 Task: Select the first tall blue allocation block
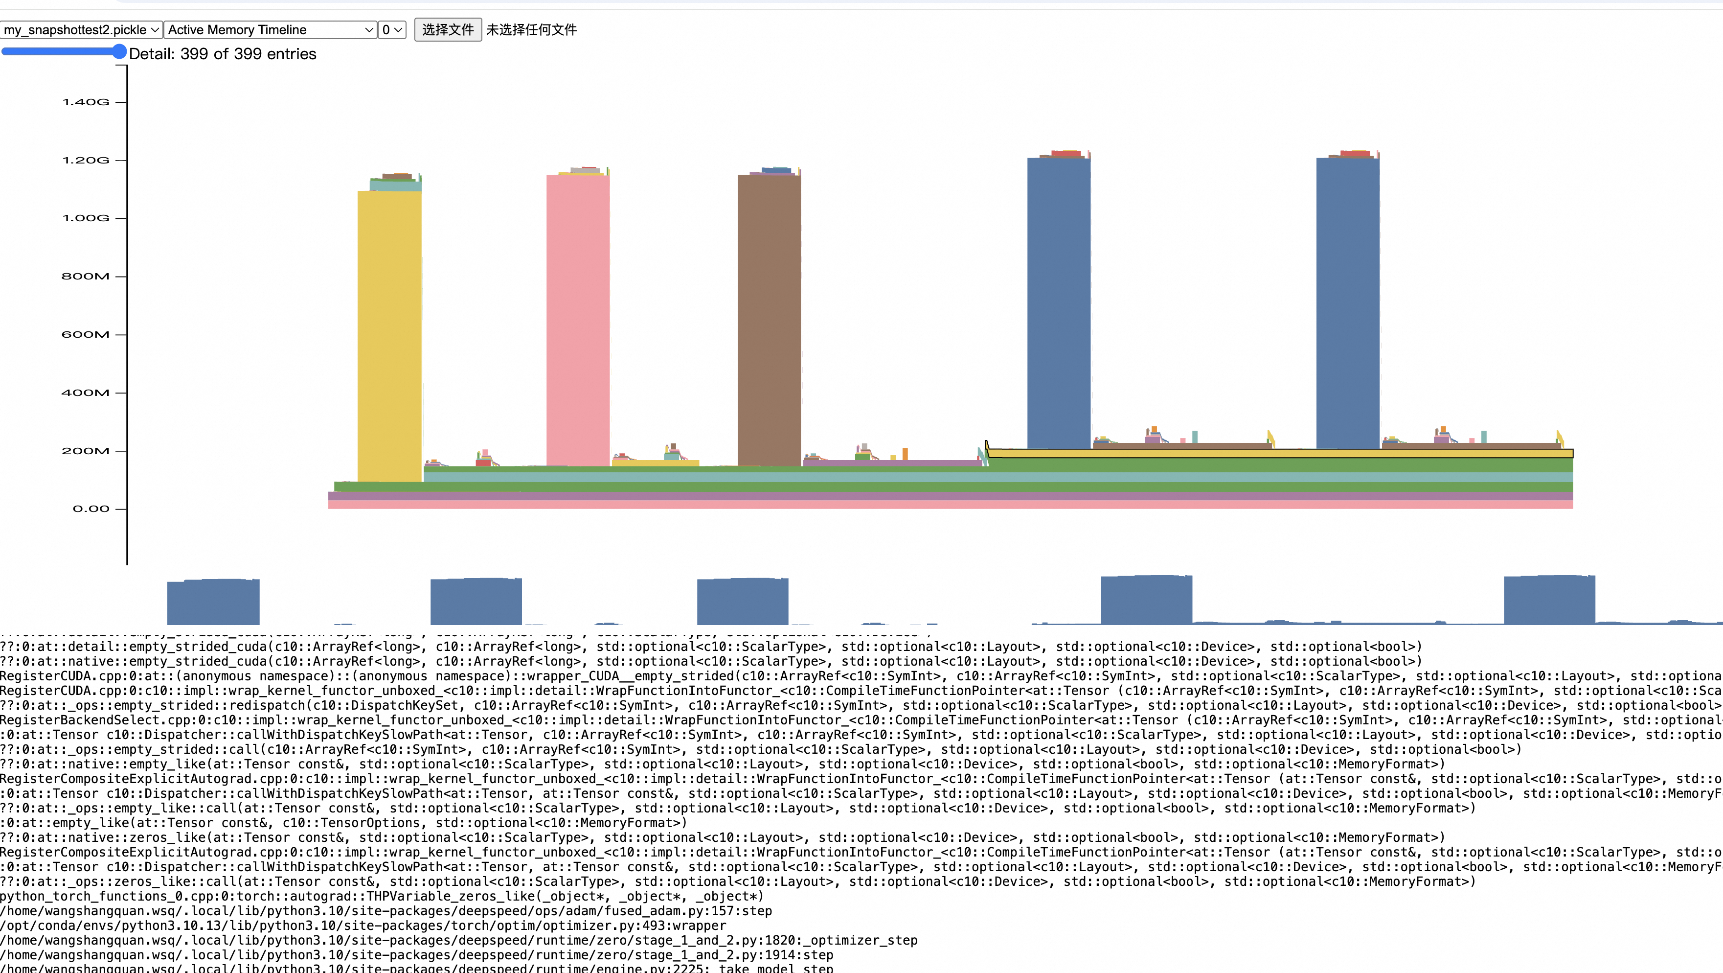(x=1058, y=301)
